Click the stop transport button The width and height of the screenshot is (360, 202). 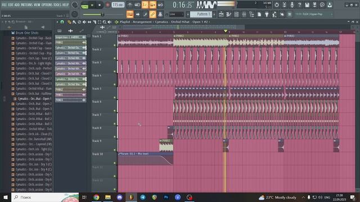100,5
